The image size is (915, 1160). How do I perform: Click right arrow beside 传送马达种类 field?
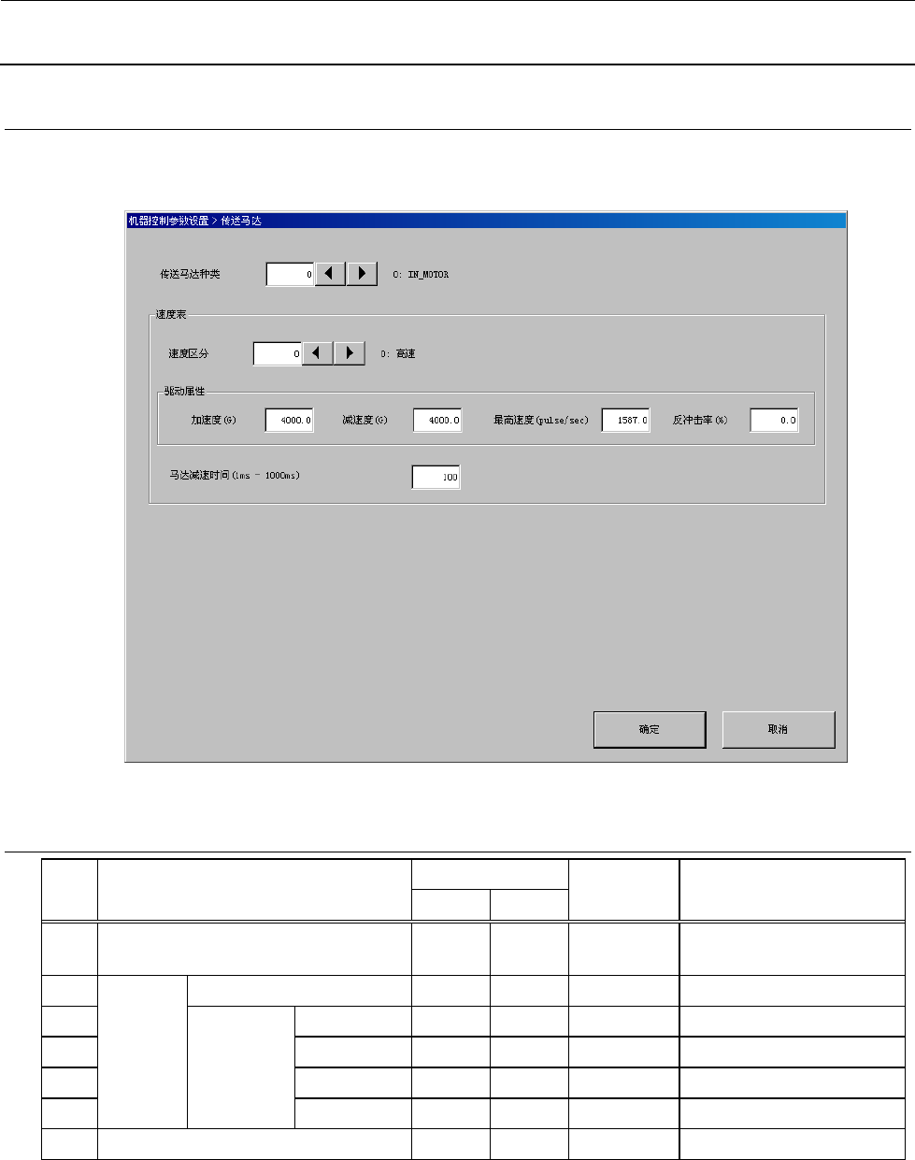tap(362, 274)
